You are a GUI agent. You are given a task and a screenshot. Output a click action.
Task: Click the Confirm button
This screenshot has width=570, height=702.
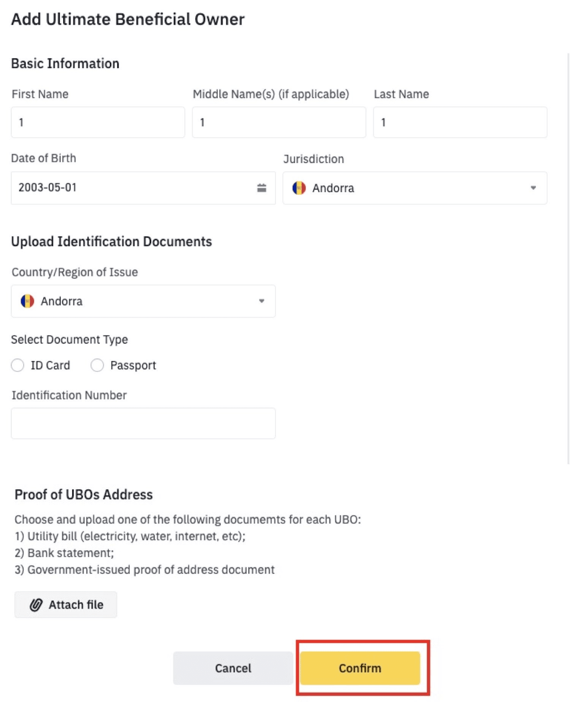tap(360, 668)
